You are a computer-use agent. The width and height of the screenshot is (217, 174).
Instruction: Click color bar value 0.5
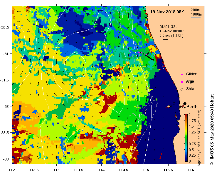click(x=191, y=150)
